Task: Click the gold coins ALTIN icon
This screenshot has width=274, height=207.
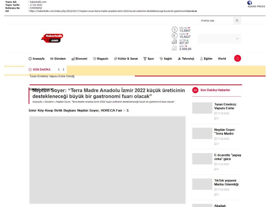Action: 174,42
